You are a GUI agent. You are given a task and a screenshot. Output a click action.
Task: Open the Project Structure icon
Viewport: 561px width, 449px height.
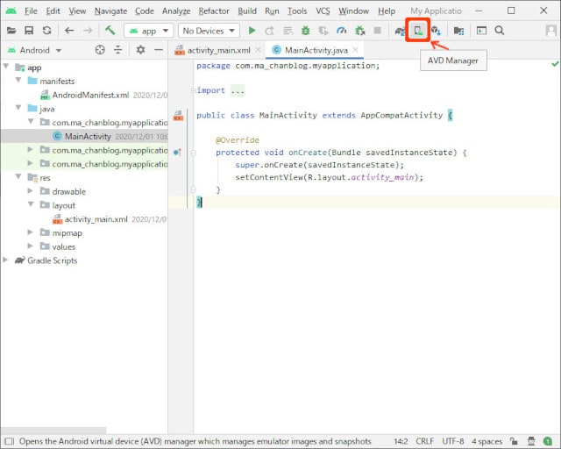pos(458,32)
